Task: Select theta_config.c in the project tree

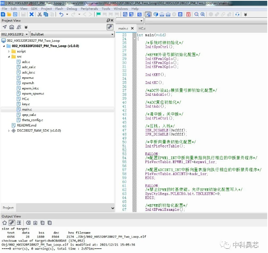Action: tap(32, 120)
